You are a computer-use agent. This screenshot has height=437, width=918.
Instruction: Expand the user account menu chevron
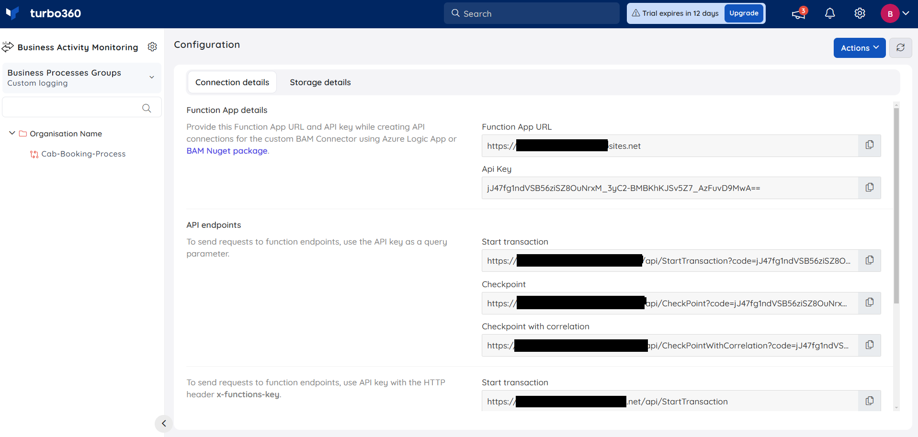(906, 13)
